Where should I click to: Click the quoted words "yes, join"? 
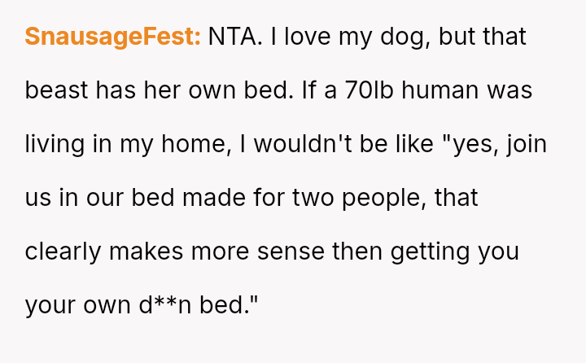pyautogui.click(x=494, y=144)
